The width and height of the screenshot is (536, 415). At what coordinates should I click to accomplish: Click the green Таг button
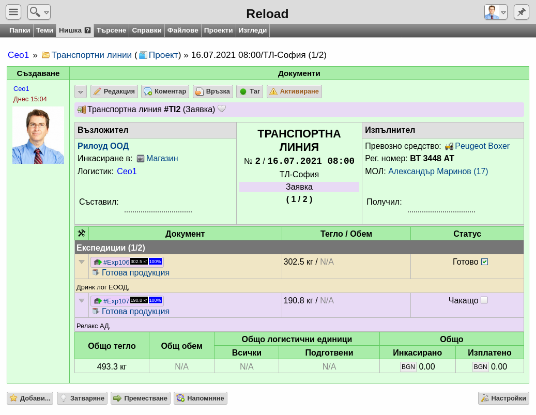(250, 91)
